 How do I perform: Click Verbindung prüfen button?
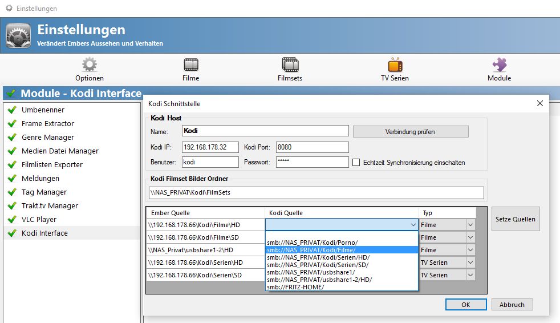click(411, 131)
